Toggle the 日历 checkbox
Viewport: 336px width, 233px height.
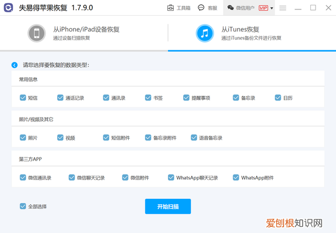[x=278, y=98]
